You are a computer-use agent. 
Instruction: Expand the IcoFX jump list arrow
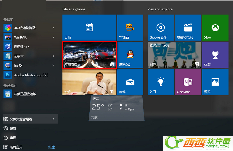pos(53,66)
